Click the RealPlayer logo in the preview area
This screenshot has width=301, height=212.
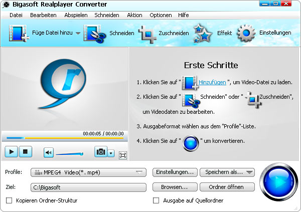[62, 84]
